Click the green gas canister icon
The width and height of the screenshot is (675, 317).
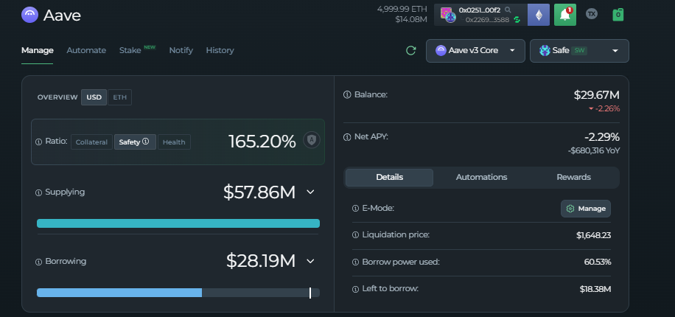tap(618, 14)
